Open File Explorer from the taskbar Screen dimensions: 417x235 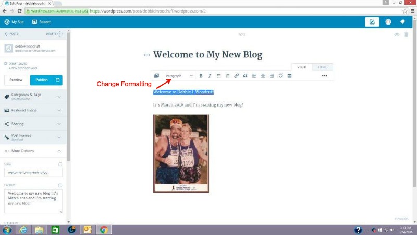point(40,230)
